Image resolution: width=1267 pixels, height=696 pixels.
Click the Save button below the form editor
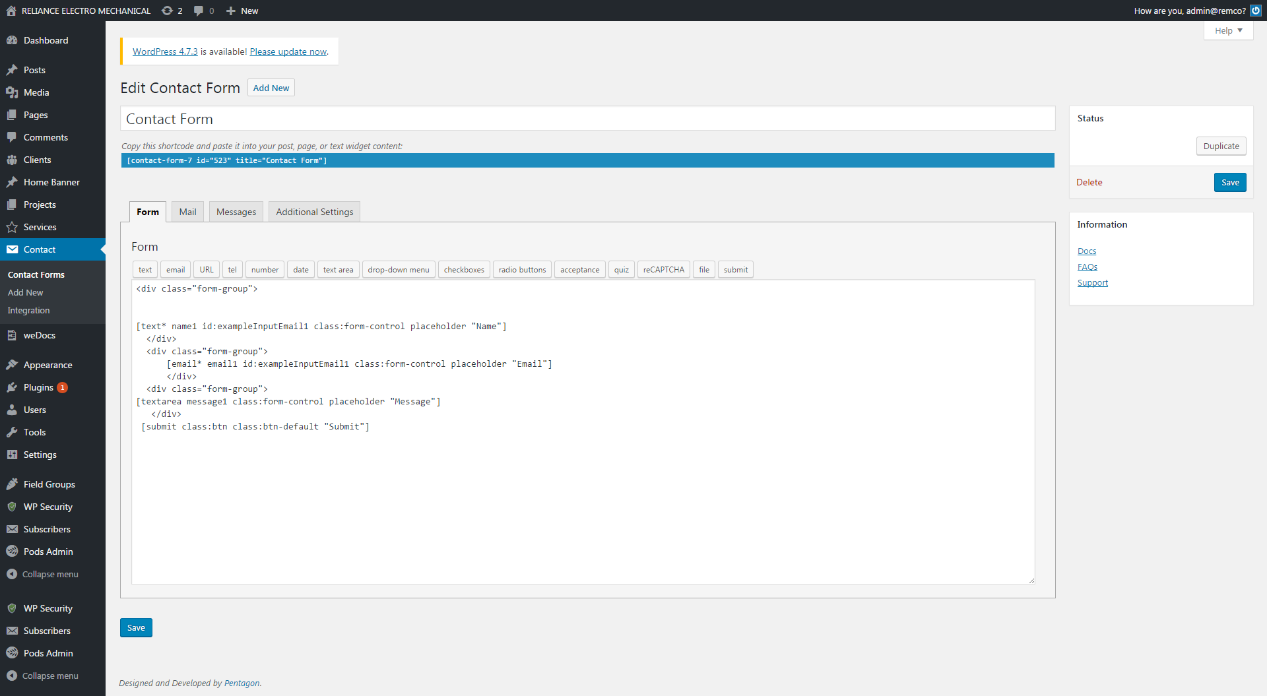pyautogui.click(x=136, y=627)
